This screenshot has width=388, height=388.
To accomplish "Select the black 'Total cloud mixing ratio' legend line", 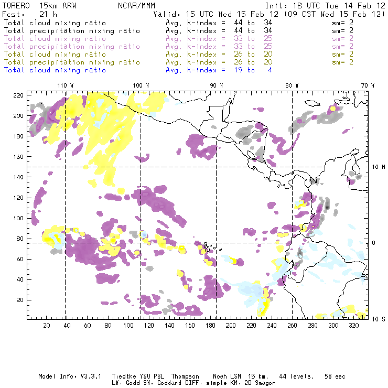I will [55, 23].
